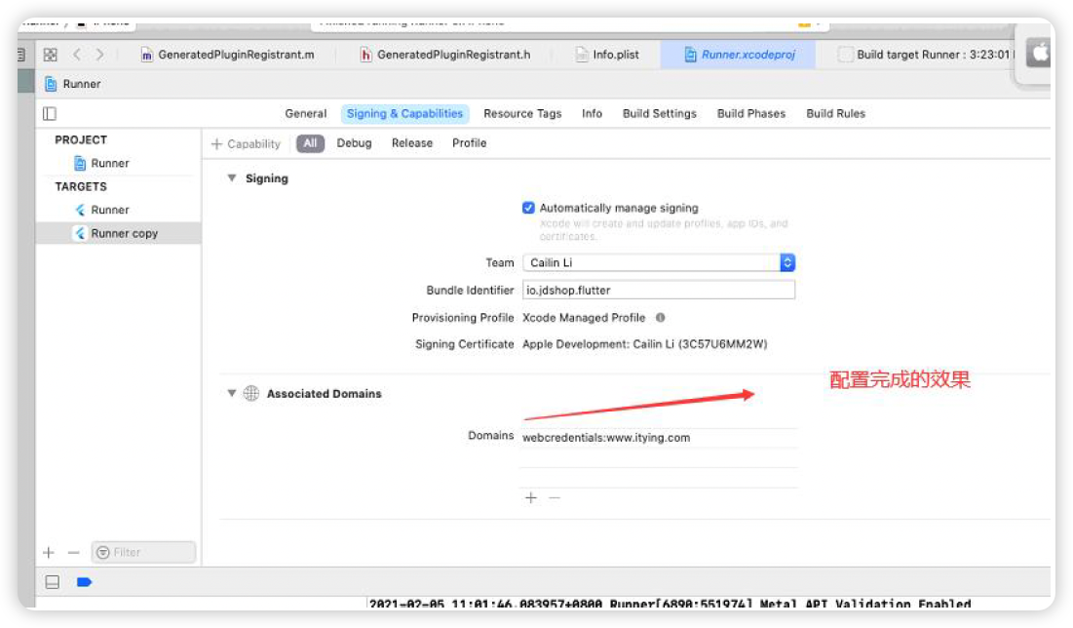Click the Provisioning Profile info icon
The height and width of the screenshot is (628, 1073).
(660, 318)
